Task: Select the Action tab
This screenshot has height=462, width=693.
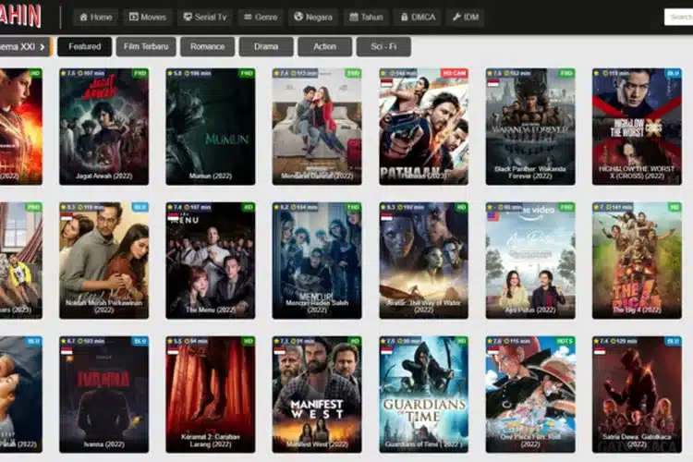Action: pos(325,46)
